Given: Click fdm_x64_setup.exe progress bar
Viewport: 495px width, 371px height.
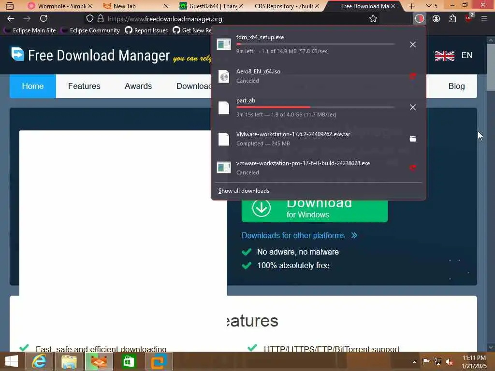Looking at the screenshot, I should (x=315, y=44).
